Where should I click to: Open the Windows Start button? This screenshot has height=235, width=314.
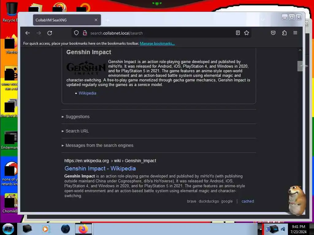(8, 229)
